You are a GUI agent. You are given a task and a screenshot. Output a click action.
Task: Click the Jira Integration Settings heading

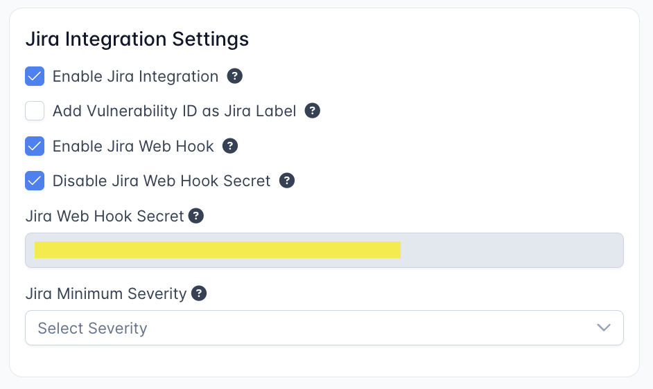[137, 39]
